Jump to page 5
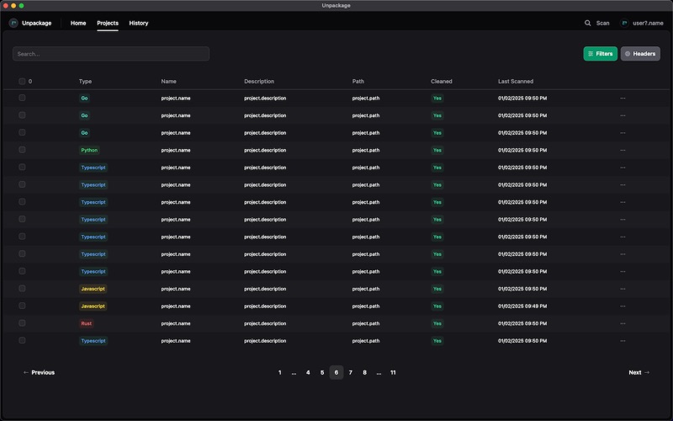Viewport: 673px width, 421px height. (322, 372)
